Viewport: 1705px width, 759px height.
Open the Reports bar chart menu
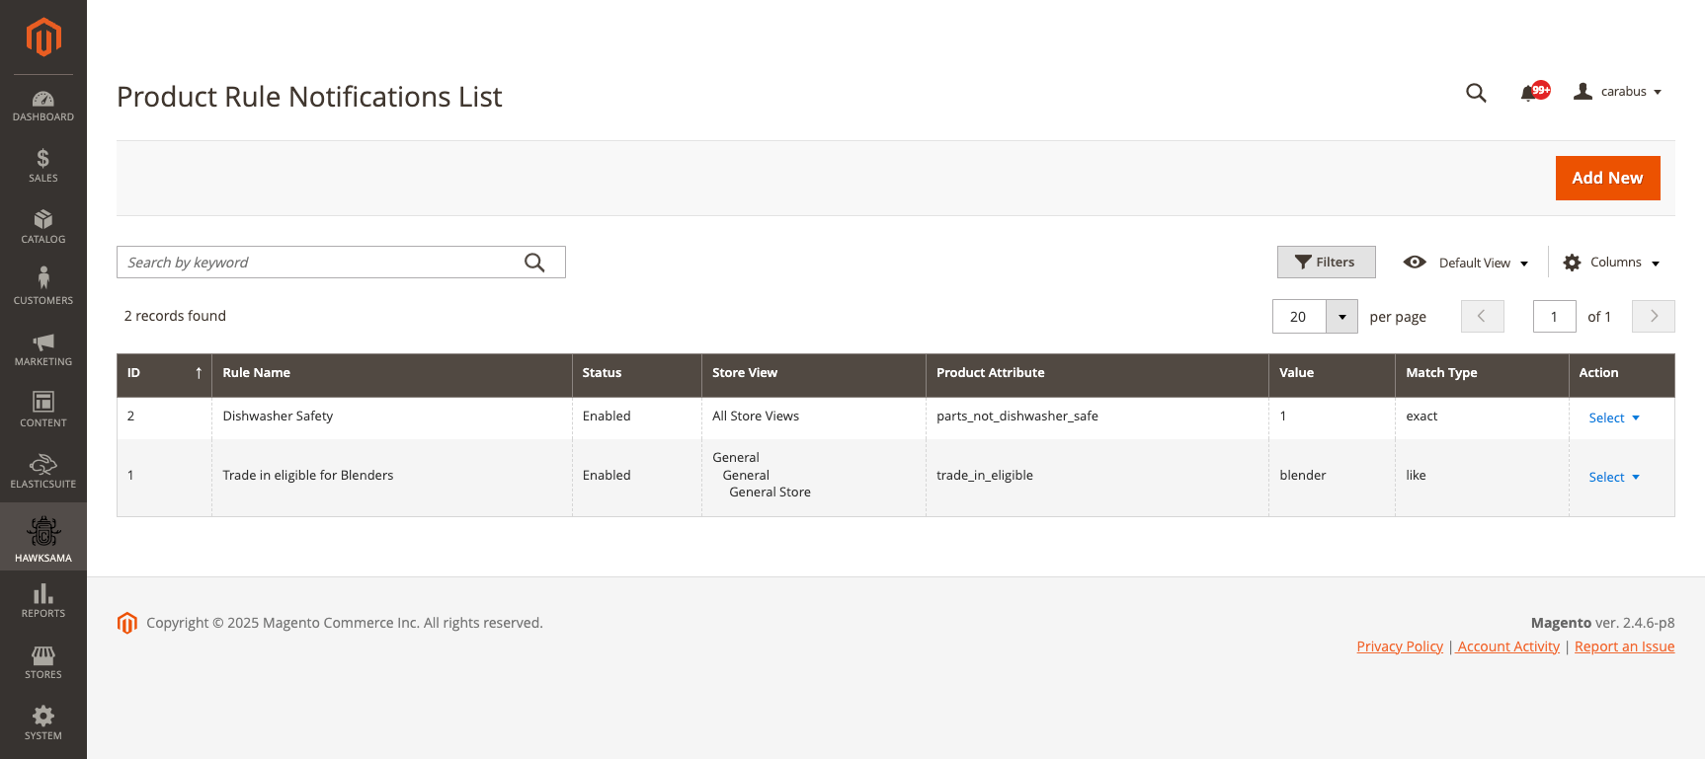pos(43,601)
